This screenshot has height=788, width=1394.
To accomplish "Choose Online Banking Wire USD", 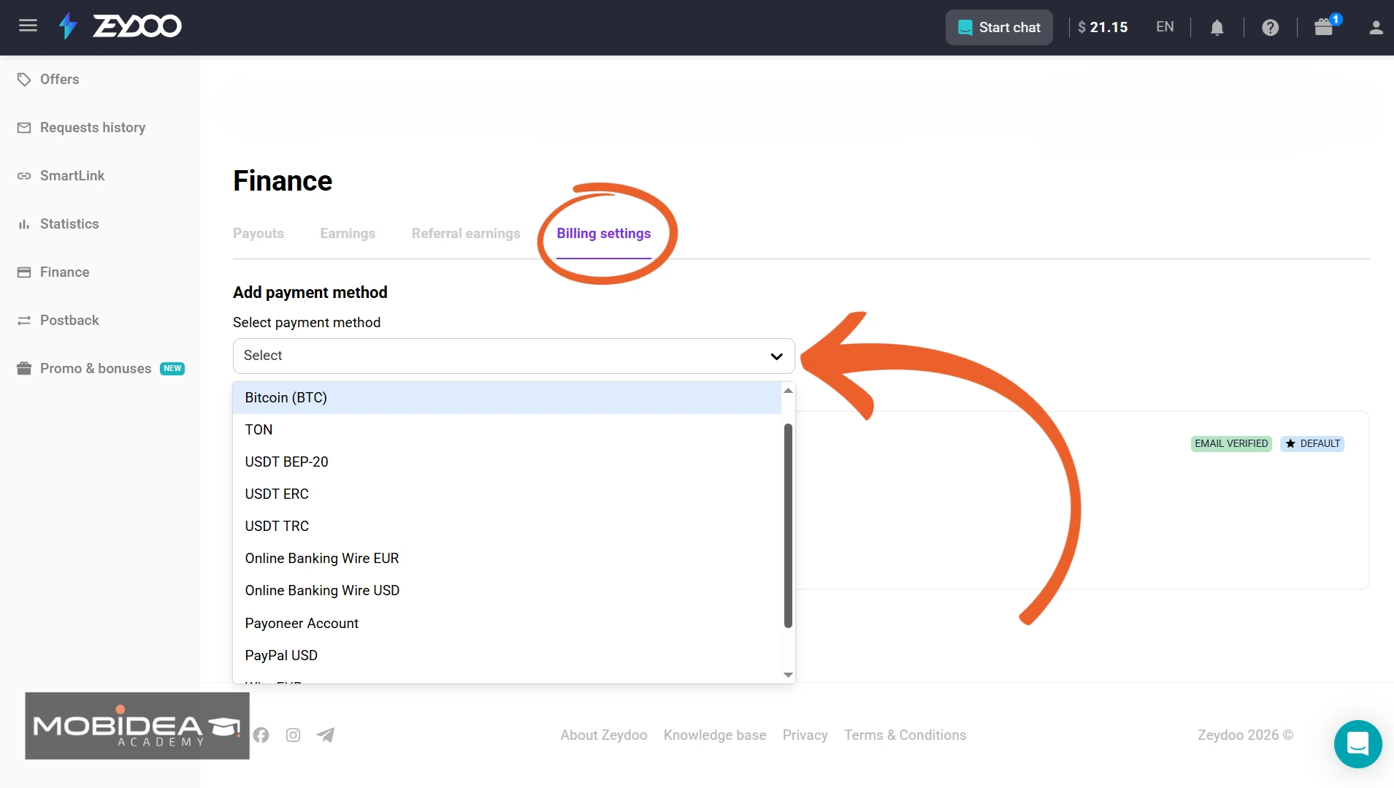I will pyautogui.click(x=507, y=590).
